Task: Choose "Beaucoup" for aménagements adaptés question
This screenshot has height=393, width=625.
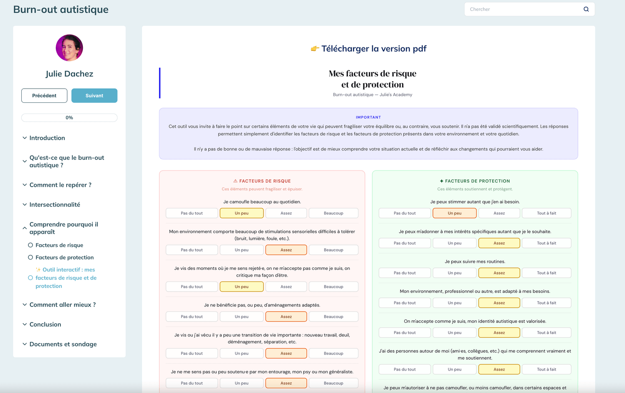Action: (x=333, y=317)
